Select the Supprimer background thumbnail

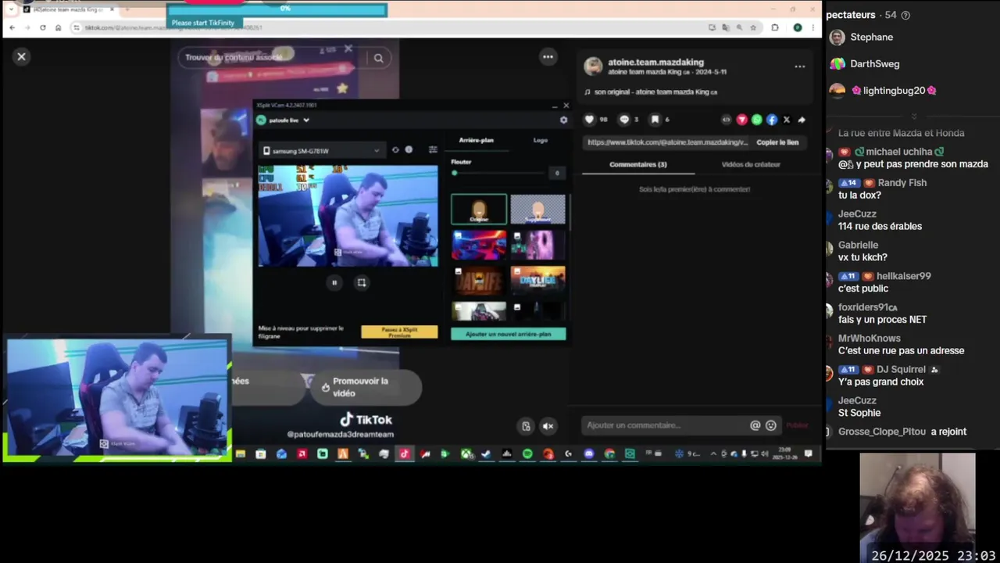pyautogui.click(x=537, y=210)
